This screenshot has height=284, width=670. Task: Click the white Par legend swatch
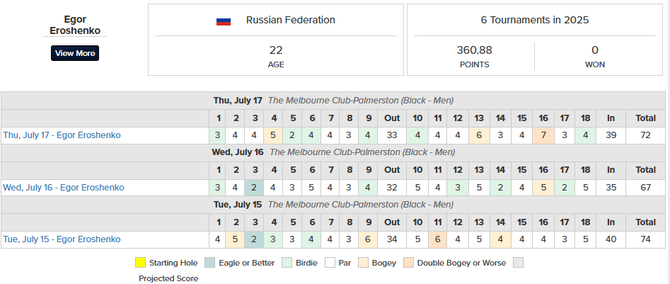pos(330,263)
